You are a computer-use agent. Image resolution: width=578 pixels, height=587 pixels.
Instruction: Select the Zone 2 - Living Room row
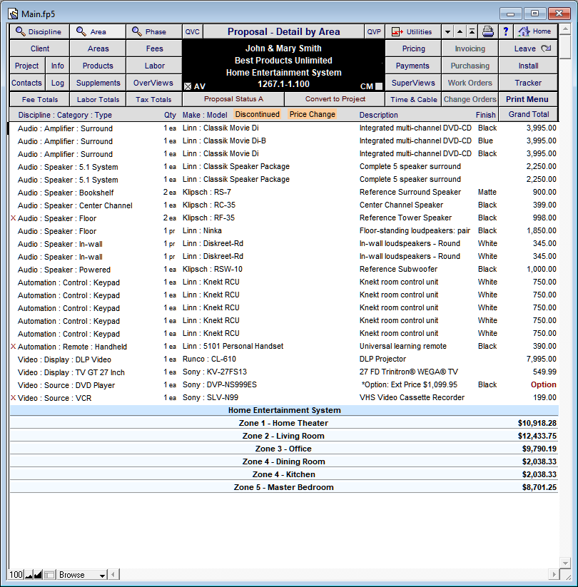click(x=284, y=436)
